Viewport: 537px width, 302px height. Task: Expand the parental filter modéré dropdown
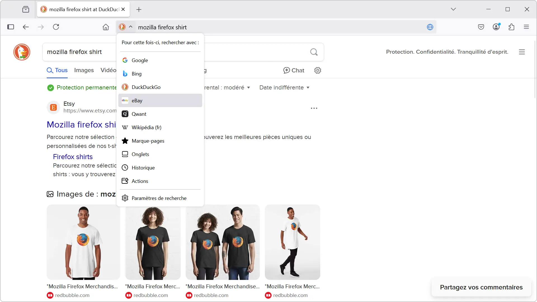tap(227, 88)
